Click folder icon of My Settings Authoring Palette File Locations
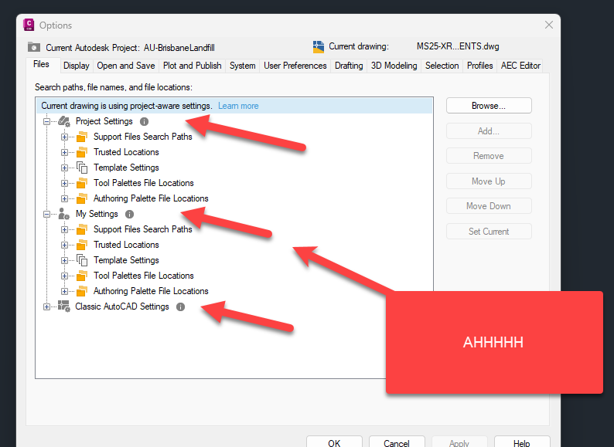 (x=82, y=291)
